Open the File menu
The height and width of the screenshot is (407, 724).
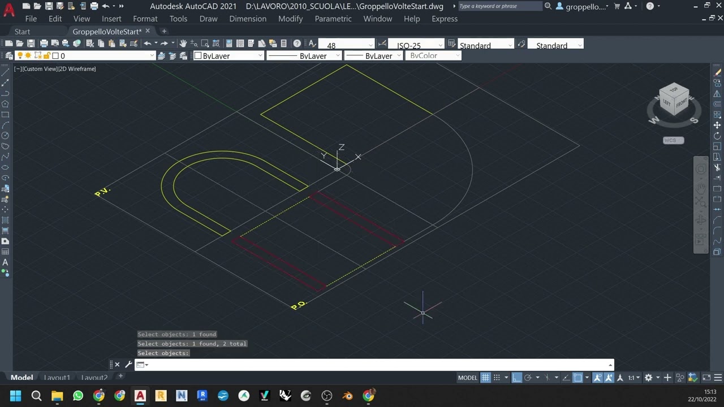pos(31,19)
